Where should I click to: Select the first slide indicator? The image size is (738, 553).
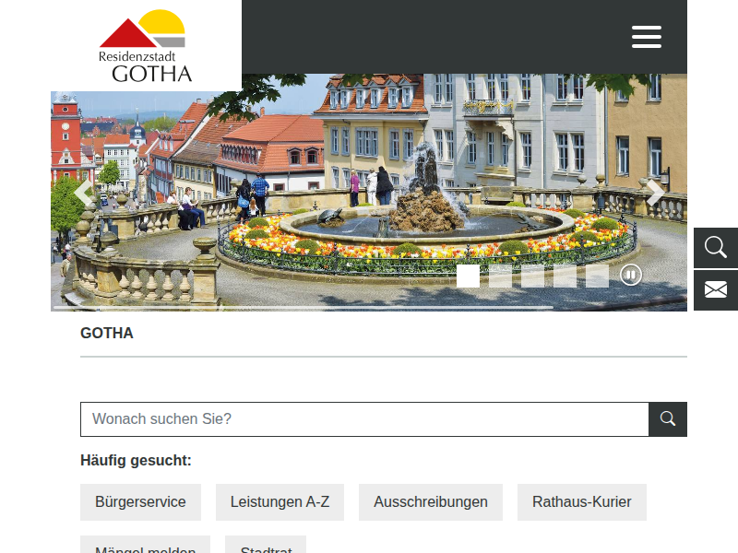click(x=468, y=276)
